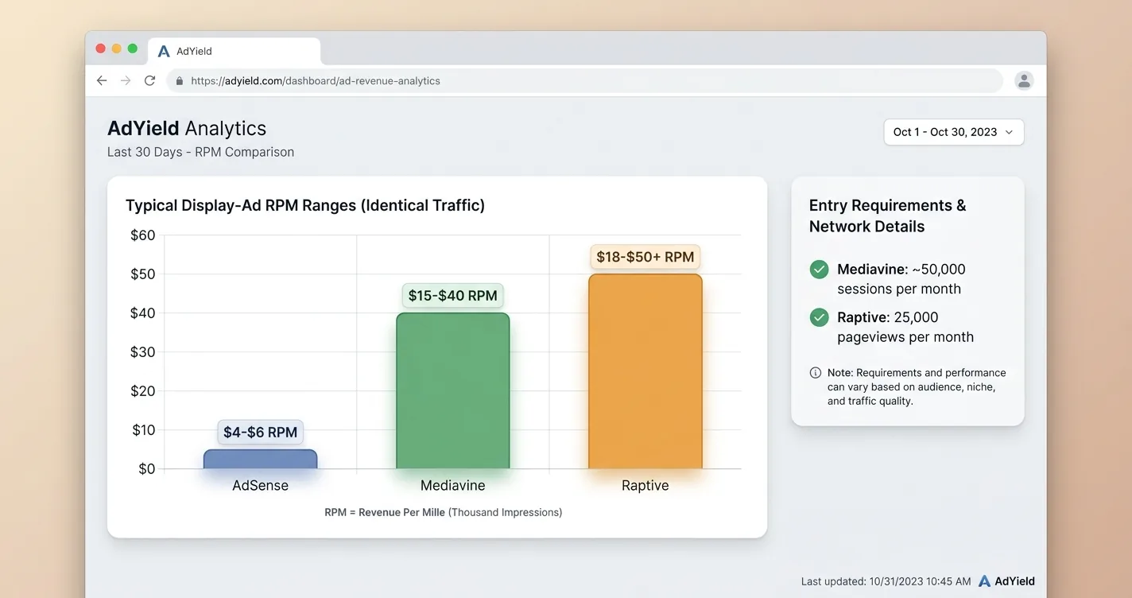Click the Raptive 25,000 pageviews text

(x=905, y=327)
